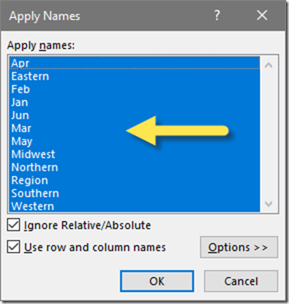Choose May from the list

coord(134,141)
